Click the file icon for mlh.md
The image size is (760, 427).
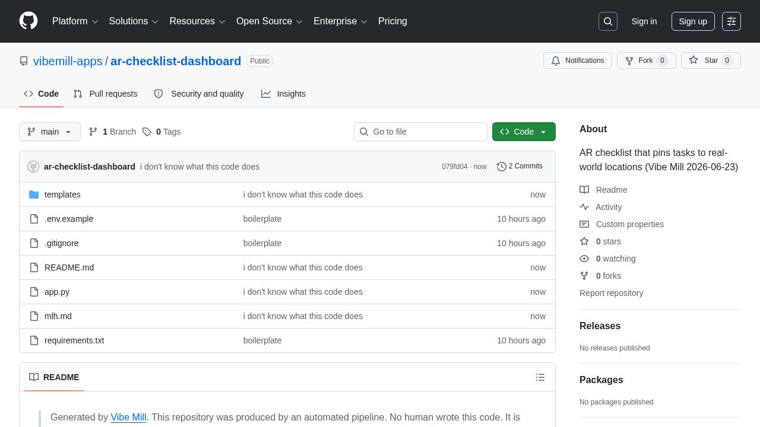(x=34, y=316)
